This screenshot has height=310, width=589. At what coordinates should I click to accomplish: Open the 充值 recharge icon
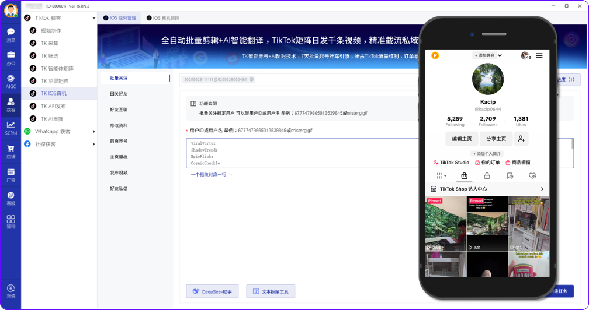[x=11, y=291]
